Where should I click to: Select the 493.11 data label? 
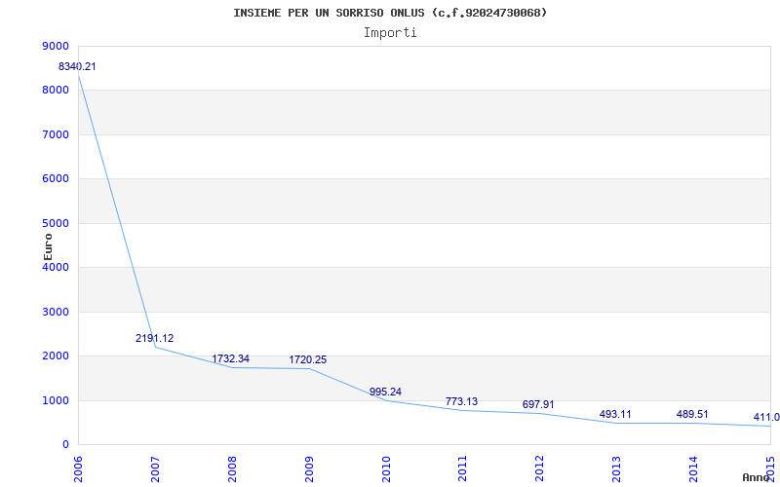tap(615, 414)
